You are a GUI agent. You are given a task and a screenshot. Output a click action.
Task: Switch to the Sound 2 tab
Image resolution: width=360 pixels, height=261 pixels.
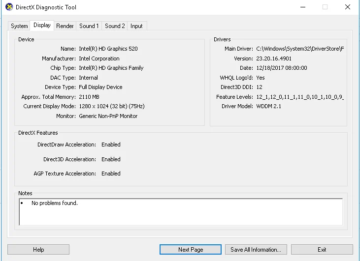point(115,26)
